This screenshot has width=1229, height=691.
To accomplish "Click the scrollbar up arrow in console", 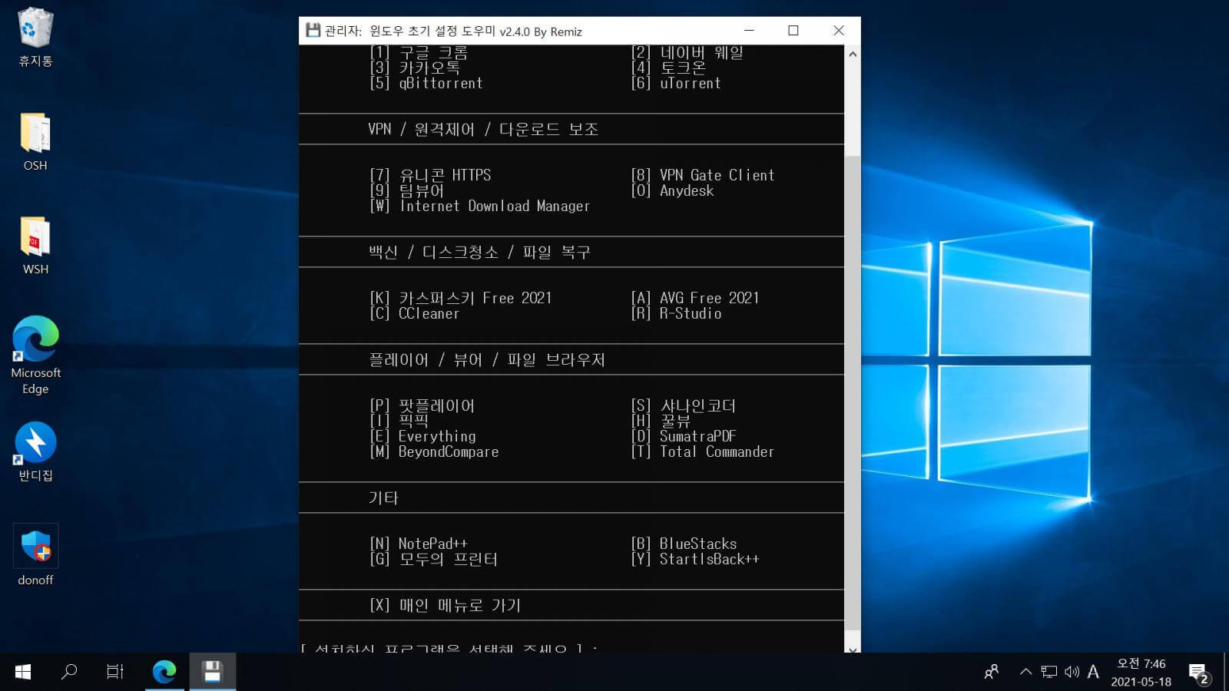I will click(852, 54).
